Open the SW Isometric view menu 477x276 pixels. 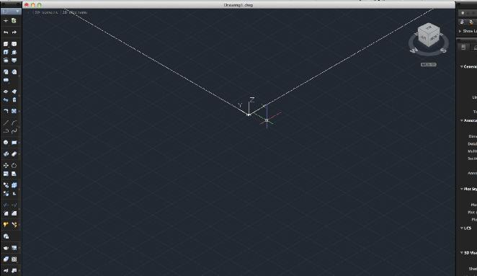46,12
